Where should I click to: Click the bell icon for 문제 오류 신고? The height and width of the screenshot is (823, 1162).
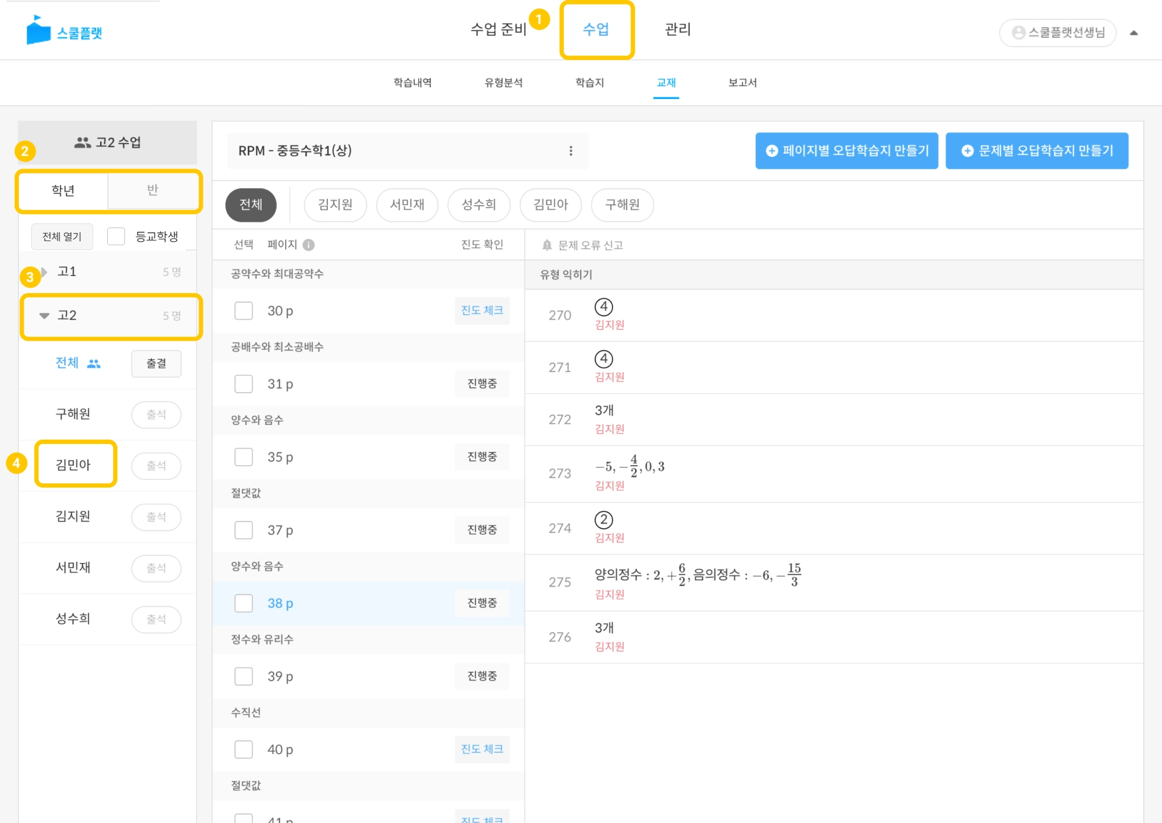pos(547,245)
